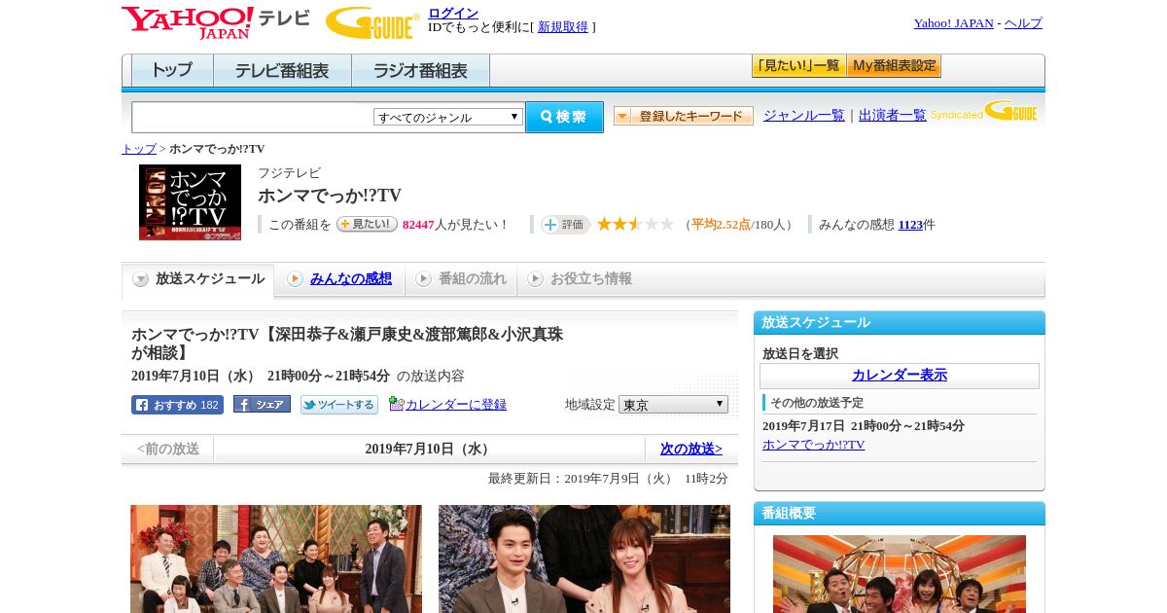
Task: Open the テレビ番組表 tab
Action: coord(282,71)
